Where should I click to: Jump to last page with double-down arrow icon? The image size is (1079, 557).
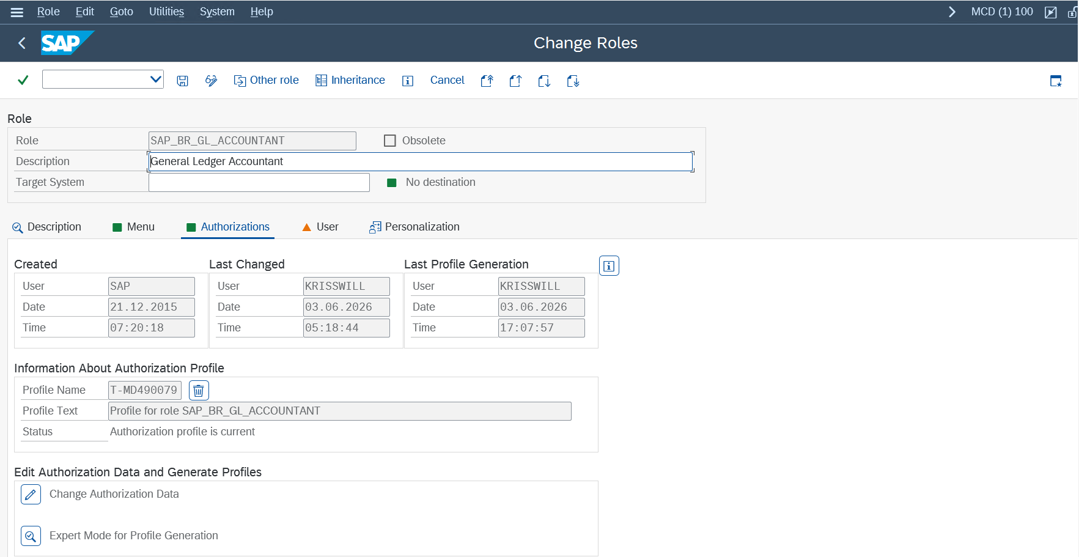[x=573, y=81]
